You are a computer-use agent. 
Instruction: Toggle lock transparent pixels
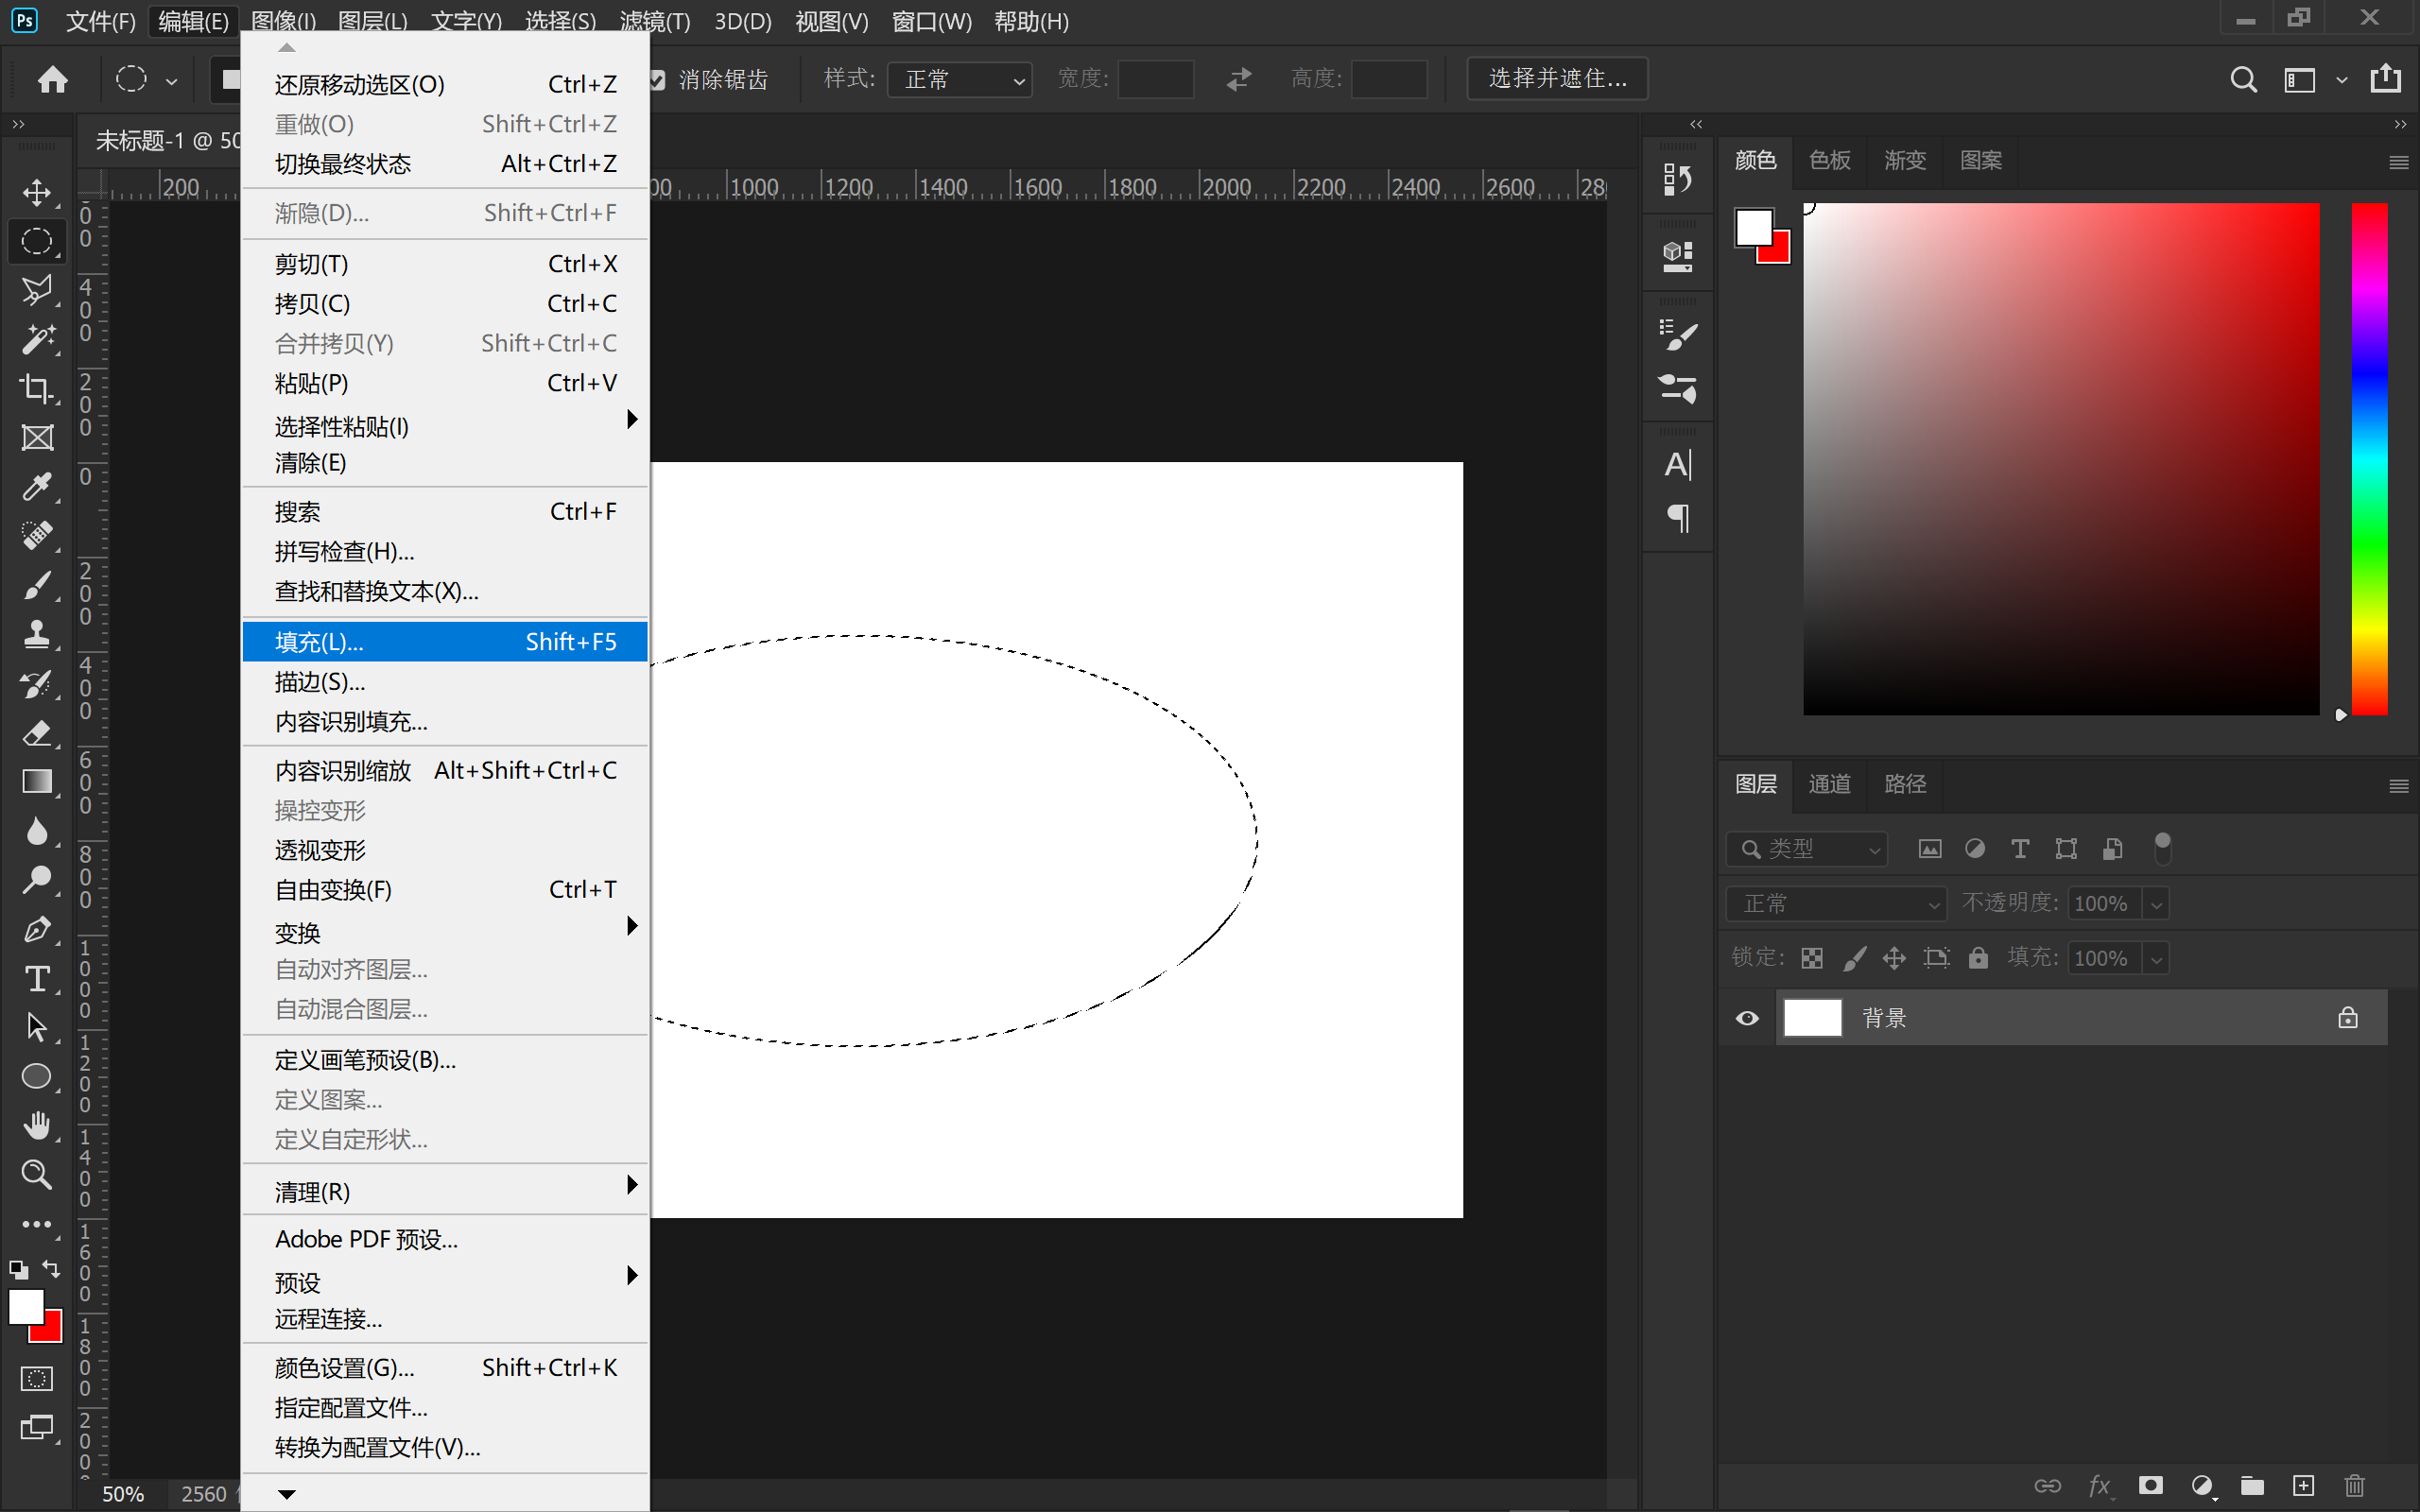click(x=1812, y=958)
